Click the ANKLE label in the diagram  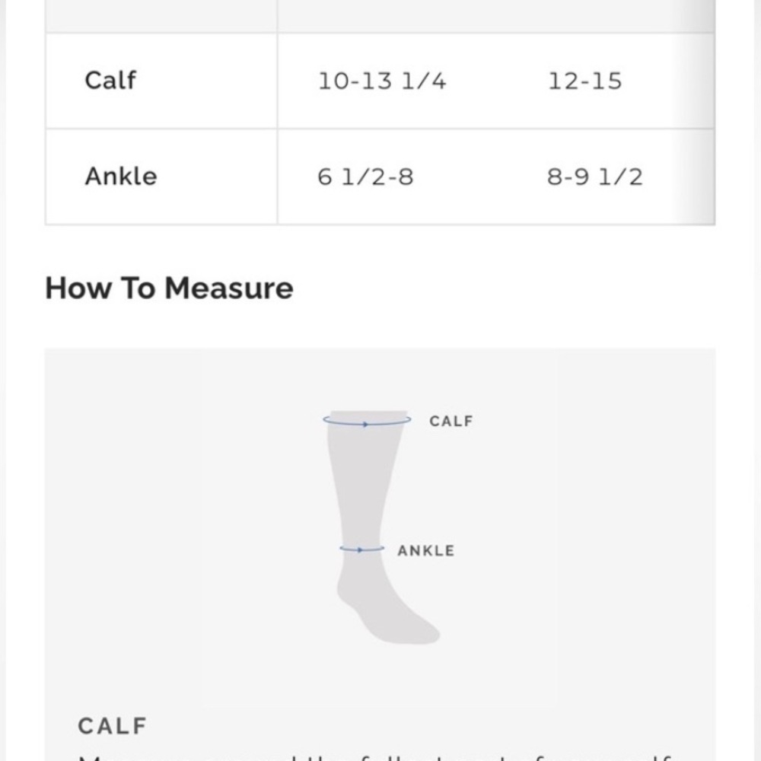(425, 550)
